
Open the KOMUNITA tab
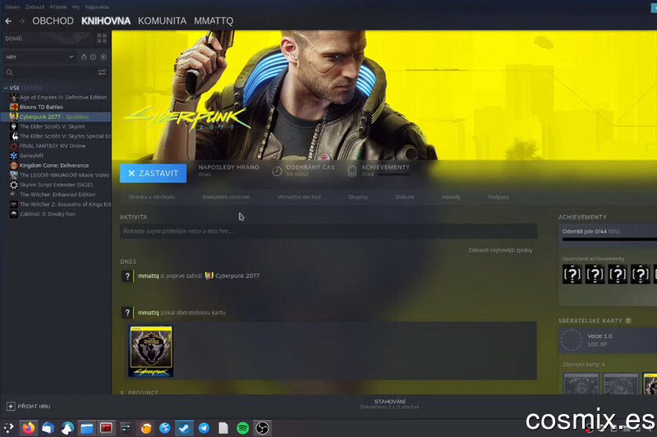(162, 21)
